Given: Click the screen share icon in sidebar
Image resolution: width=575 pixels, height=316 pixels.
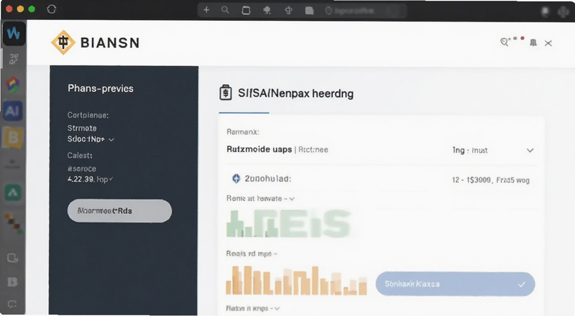Looking at the screenshot, I should [12, 259].
